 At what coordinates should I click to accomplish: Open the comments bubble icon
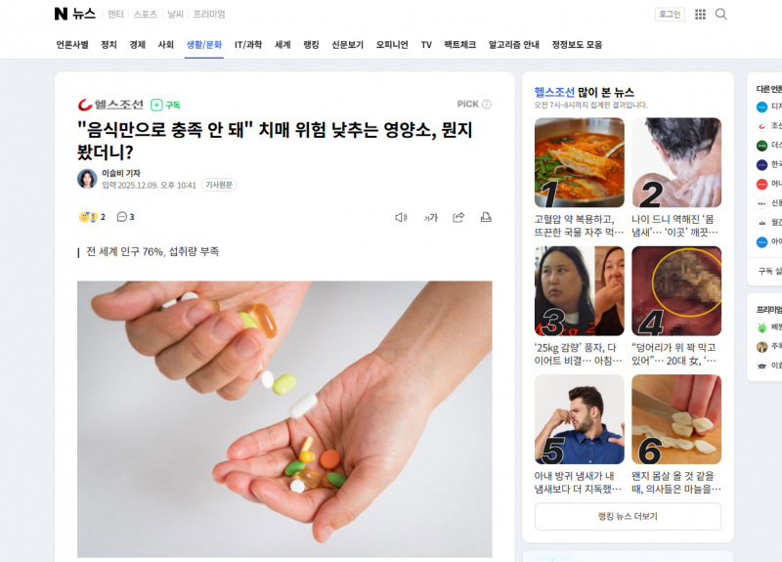[x=121, y=217]
